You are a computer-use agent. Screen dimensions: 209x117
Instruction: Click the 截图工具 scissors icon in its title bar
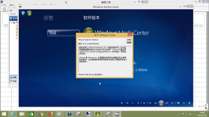pos(66,2)
